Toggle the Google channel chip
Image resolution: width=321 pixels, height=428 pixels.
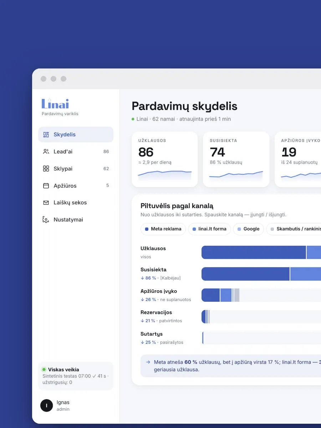pyautogui.click(x=249, y=229)
